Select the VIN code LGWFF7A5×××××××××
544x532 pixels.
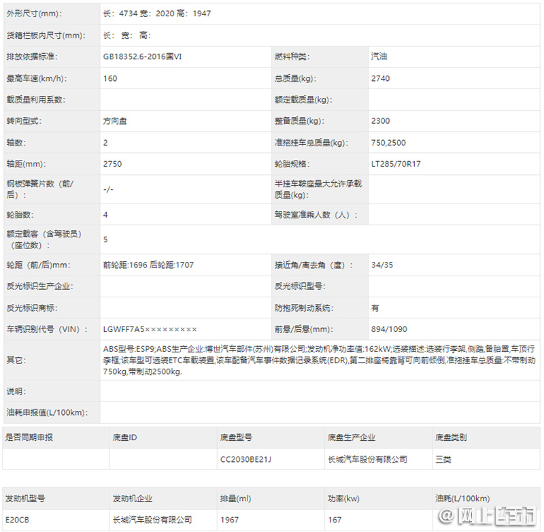150,329
